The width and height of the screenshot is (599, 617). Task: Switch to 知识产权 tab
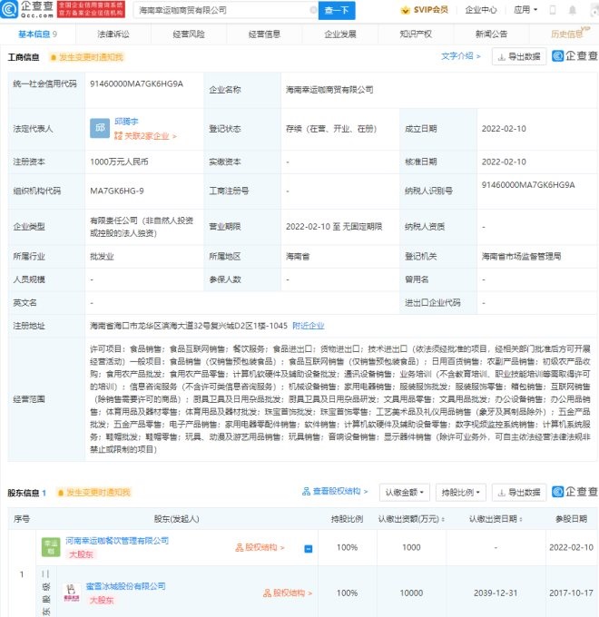click(415, 34)
